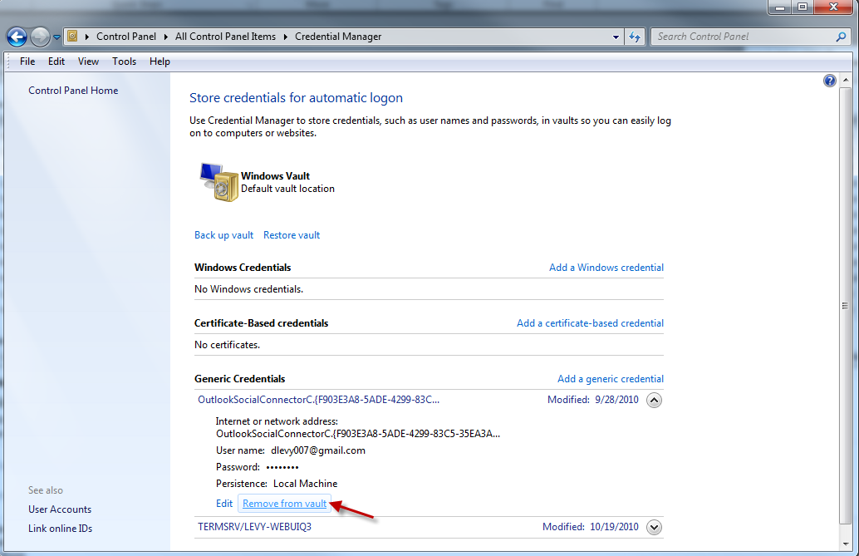
Task: Click the scrollbar up arrow
Action: tap(846, 80)
